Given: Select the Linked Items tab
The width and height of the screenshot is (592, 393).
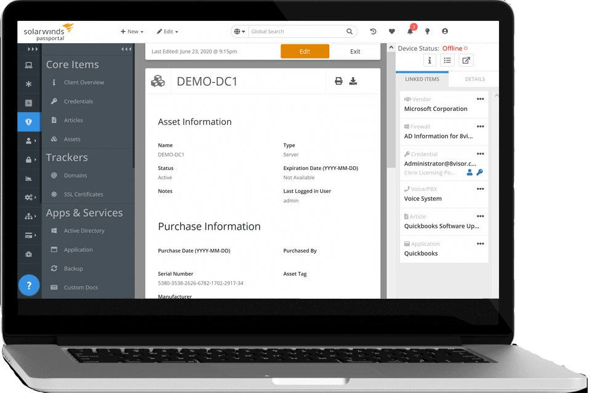Looking at the screenshot, I should 422,79.
